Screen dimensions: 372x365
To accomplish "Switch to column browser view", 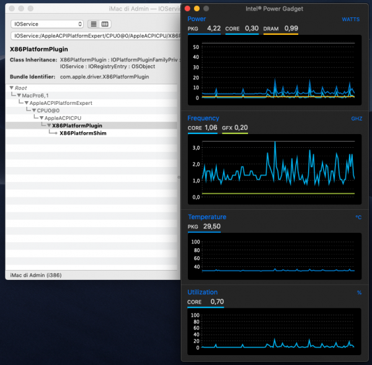I will point(105,24).
